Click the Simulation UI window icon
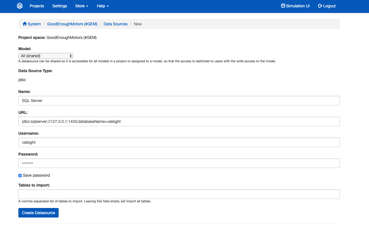Image resolution: width=369 pixels, height=226 pixels. click(x=283, y=6)
